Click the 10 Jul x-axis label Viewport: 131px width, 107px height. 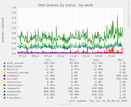click(x=61, y=56)
